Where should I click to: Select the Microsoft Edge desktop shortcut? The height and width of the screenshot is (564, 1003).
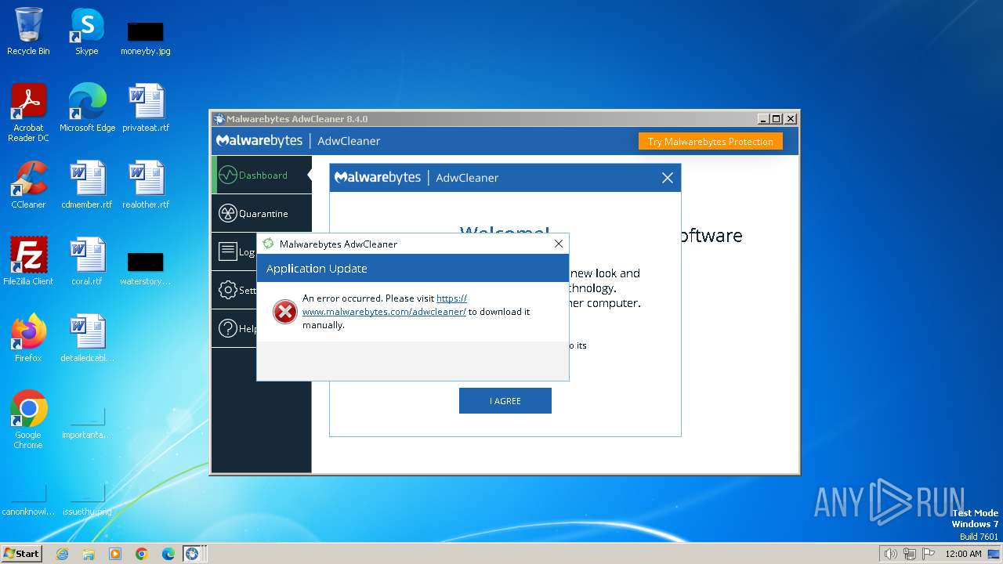[87, 108]
